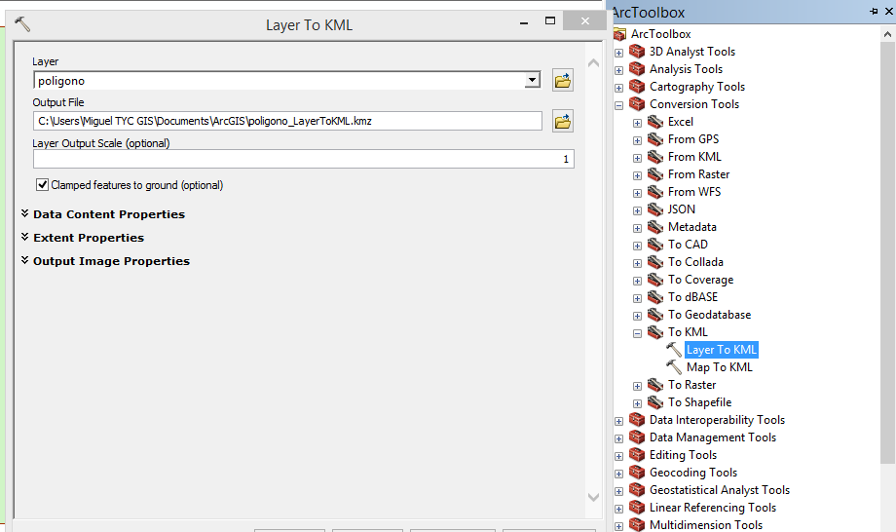Collapse the To KML tree node
This screenshot has height=532, width=896.
click(637, 333)
